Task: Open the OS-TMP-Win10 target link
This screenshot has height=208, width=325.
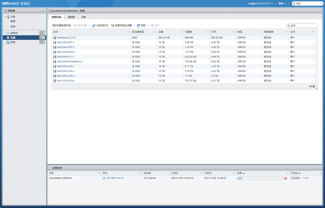Action: coord(115,178)
